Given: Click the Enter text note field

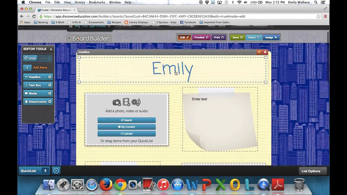Looking at the screenshot, I should tap(200, 99).
